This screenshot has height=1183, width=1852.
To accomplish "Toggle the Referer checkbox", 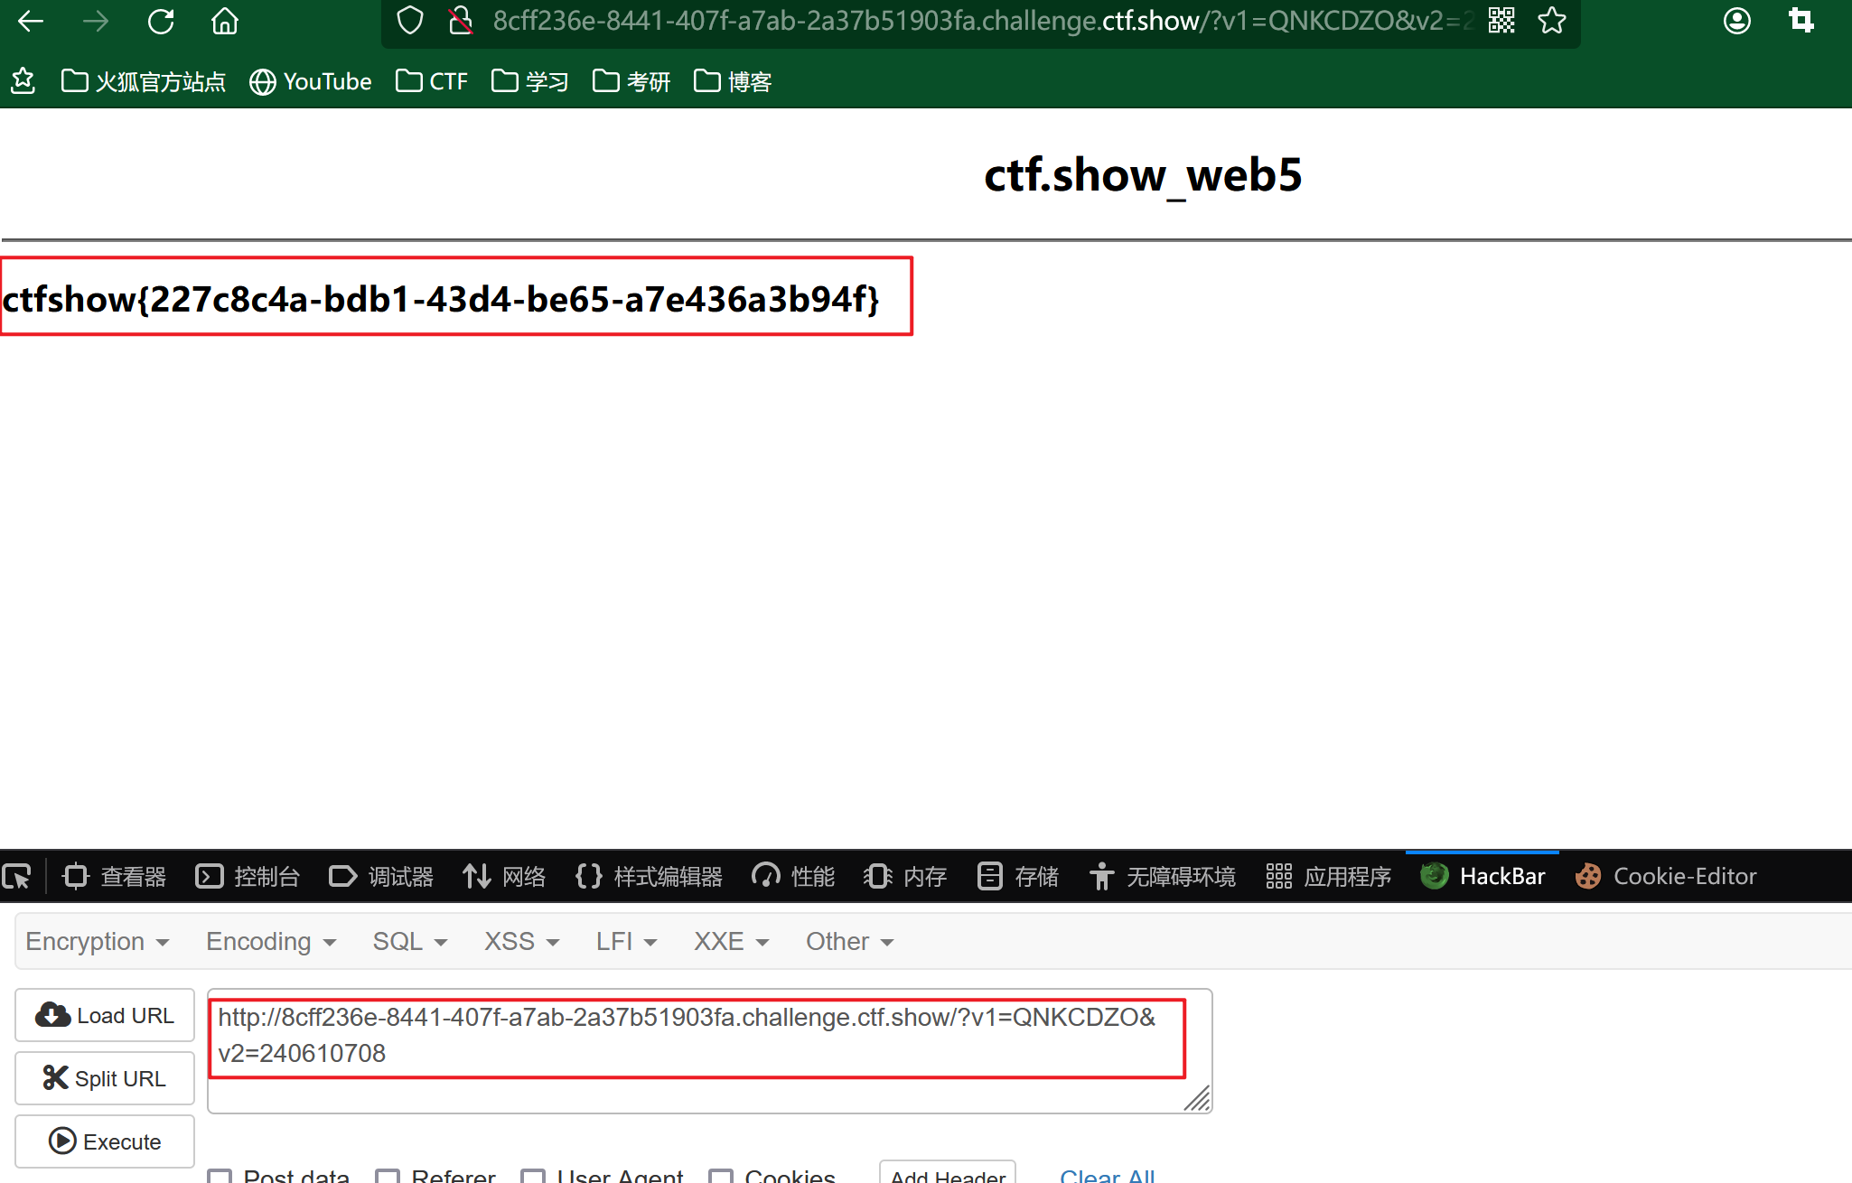I will coord(388,1176).
